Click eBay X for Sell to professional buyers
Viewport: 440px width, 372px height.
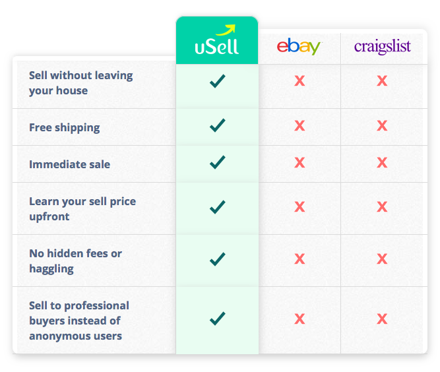[299, 319]
